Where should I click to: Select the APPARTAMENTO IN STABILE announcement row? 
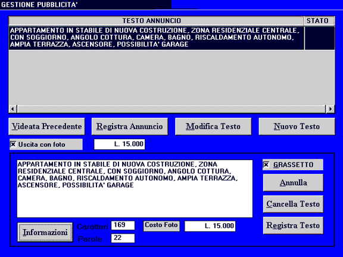157,37
